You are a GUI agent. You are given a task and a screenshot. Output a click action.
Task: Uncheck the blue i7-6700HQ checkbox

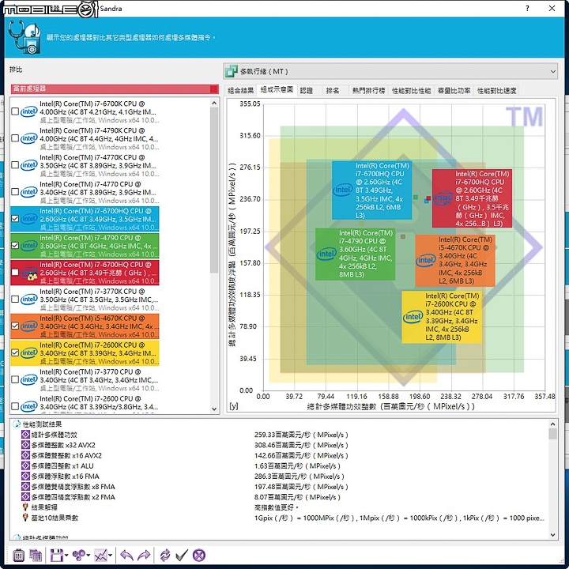(15, 218)
